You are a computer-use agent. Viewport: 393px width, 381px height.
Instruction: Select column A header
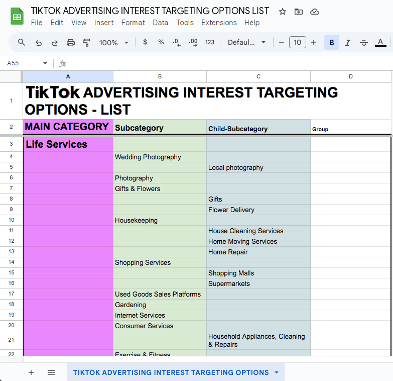click(x=68, y=76)
